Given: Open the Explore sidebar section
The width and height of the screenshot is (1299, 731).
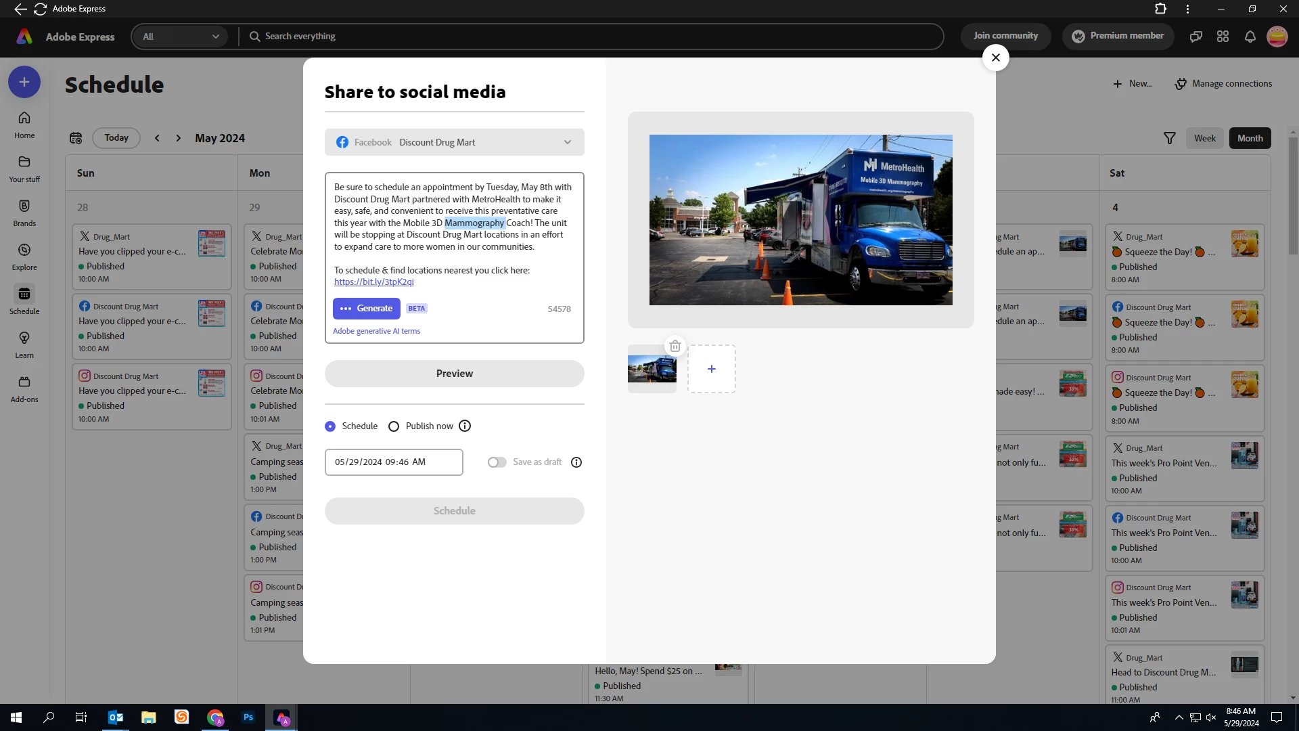Looking at the screenshot, I should [x=24, y=250].
